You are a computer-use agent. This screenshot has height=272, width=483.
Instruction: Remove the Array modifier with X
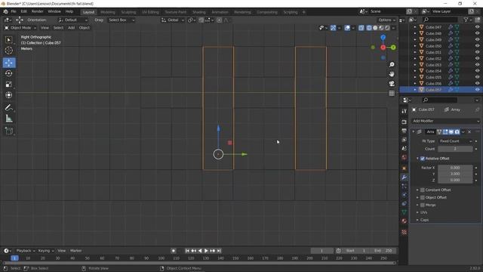[x=469, y=132]
